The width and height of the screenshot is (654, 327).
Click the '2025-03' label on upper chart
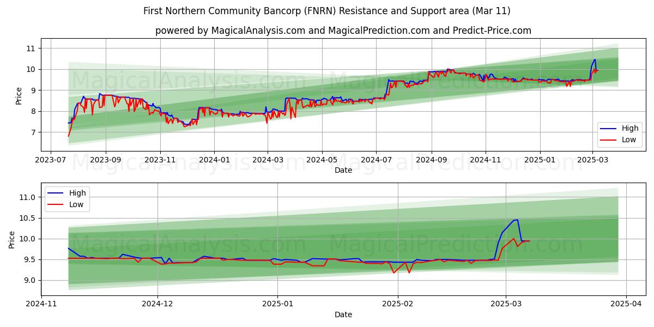click(x=593, y=160)
